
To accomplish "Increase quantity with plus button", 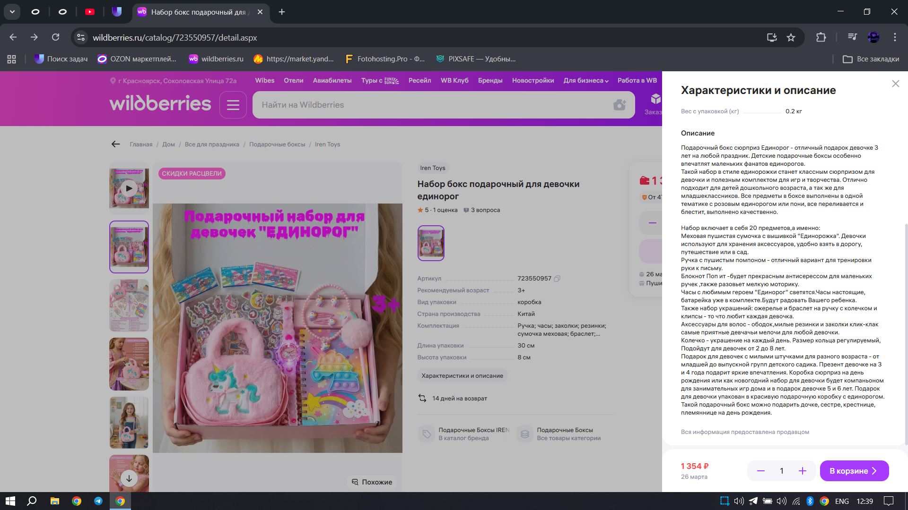I will 802,471.
